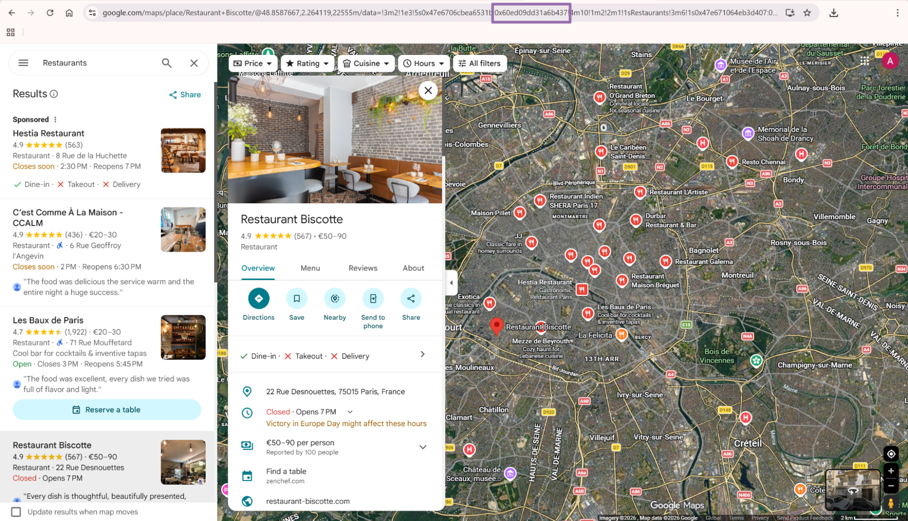Click Share icon in Biscotte panel
The width and height of the screenshot is (908, 521).
pyautogui.click(x=411, y=299)
